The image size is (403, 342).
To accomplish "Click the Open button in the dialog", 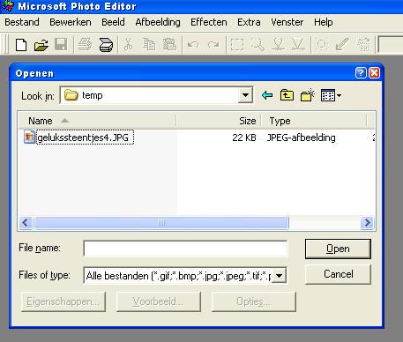I will coord(338,249).
